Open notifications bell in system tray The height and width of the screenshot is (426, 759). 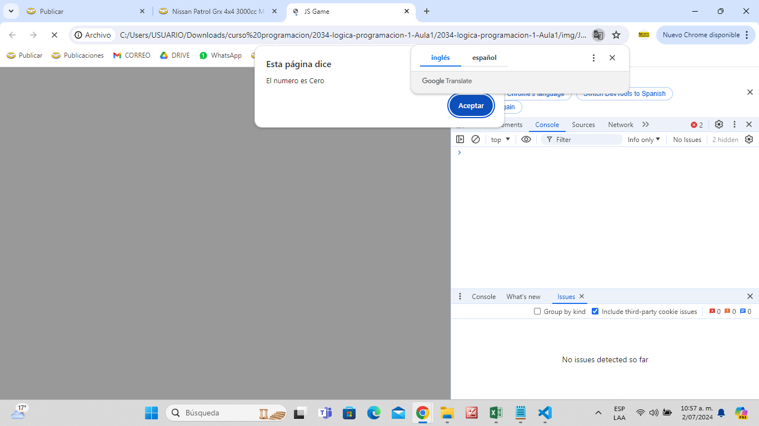click(721, 413)
